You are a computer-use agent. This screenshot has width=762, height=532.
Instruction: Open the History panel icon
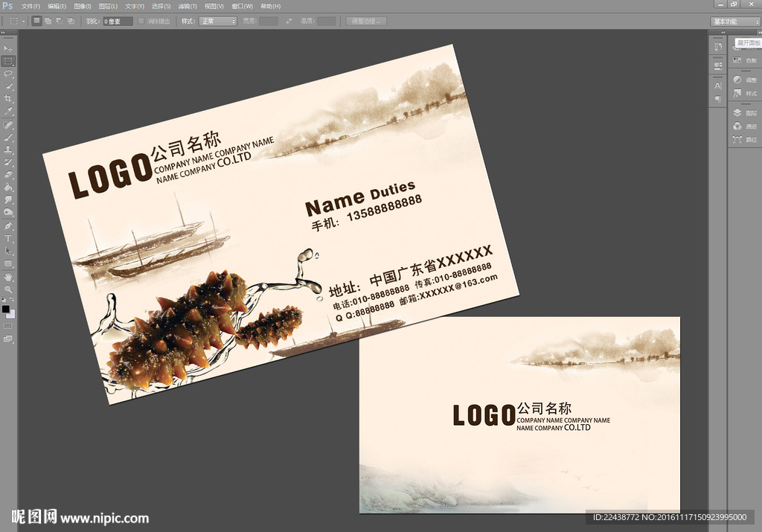[x=718, y=46]
